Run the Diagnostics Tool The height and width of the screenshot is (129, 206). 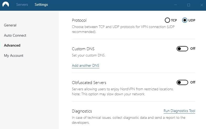[179, 111]
